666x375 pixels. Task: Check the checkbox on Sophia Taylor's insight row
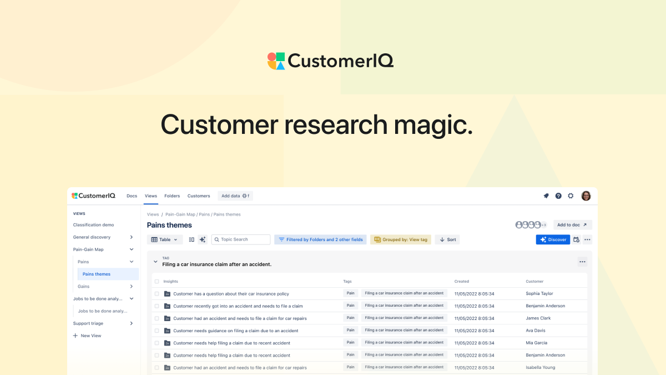[157, 293]
